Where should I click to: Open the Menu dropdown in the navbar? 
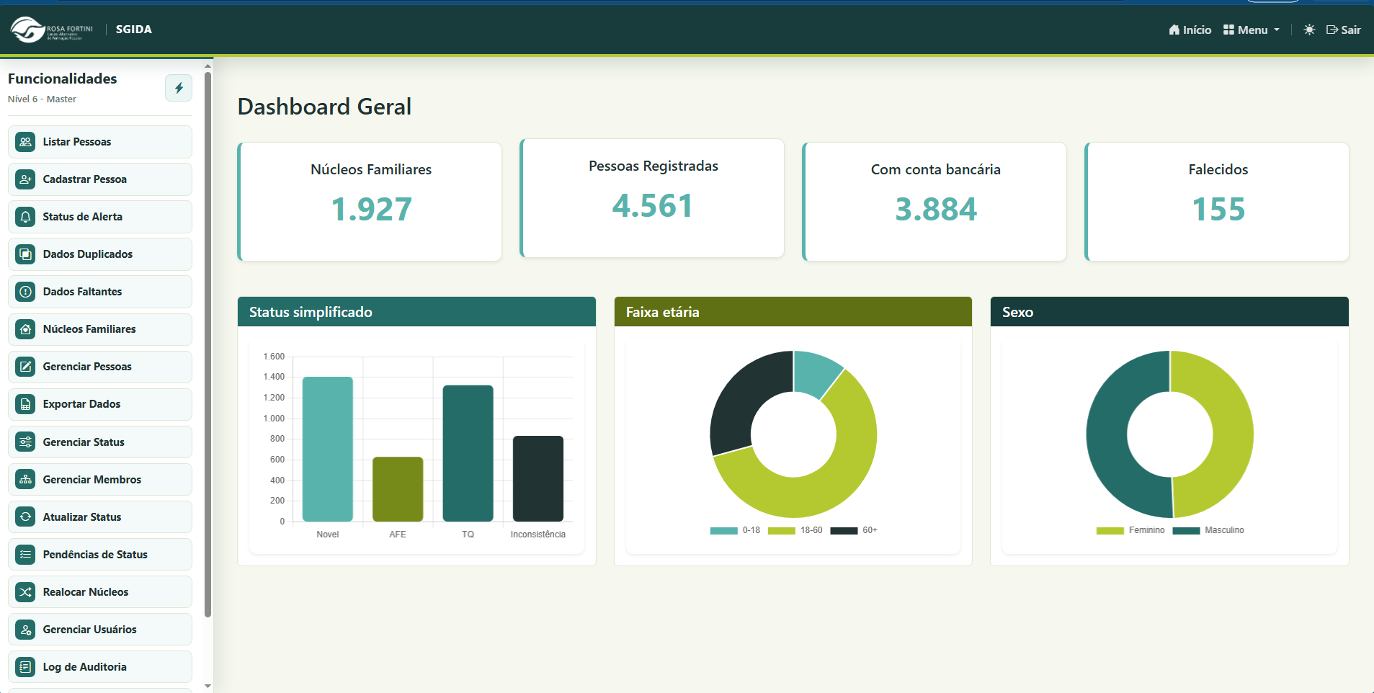pos(1252,30)
